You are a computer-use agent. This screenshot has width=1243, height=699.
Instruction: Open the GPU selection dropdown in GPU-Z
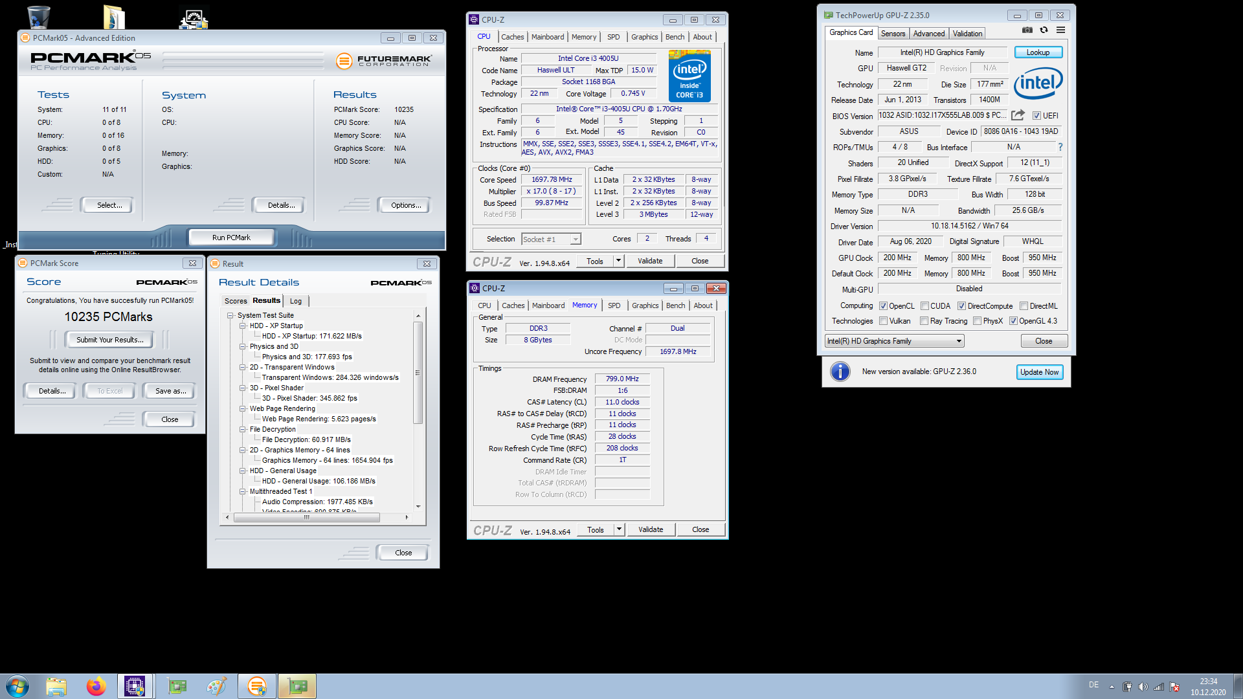[895, 341]
